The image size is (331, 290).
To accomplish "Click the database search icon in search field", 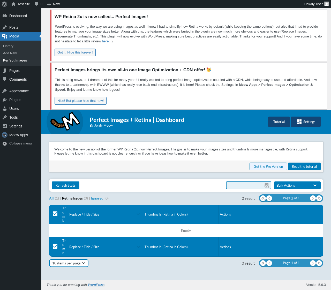I will (x=267, y=185).
